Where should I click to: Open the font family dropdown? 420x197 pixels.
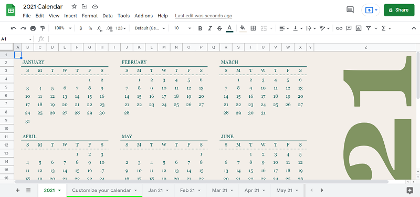coord(150,28)
